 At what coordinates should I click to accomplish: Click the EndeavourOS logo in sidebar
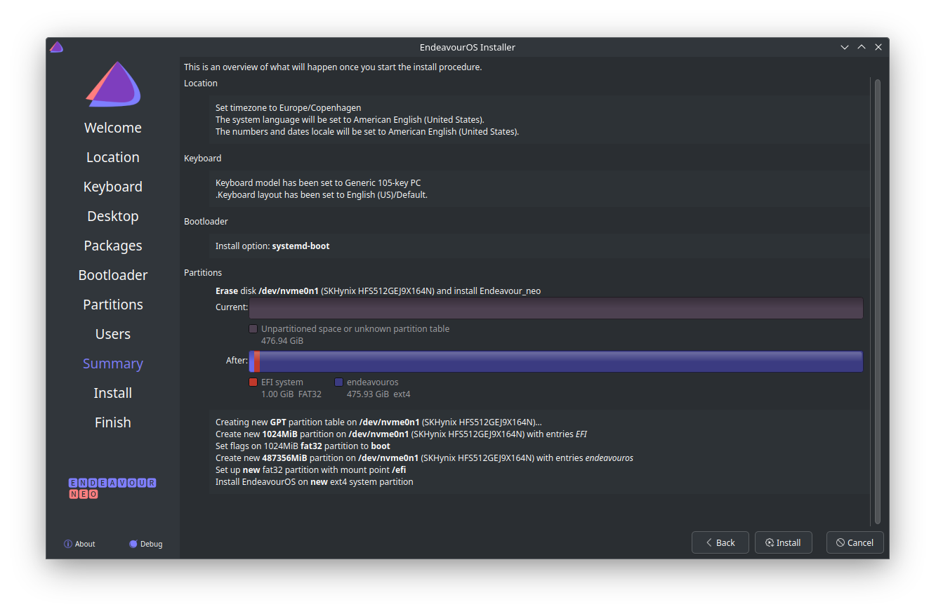coord(113,85)
